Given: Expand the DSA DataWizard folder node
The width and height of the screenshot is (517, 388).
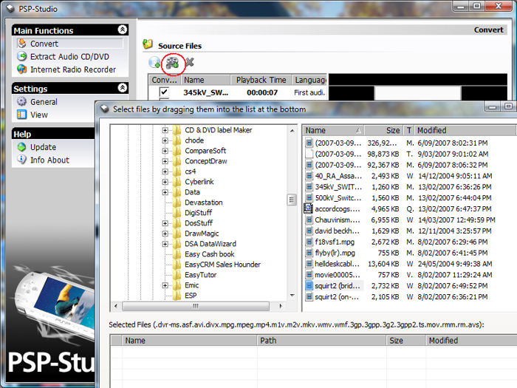Looking at the screenshot, I should pyautogui.click(x=165, y=244).
